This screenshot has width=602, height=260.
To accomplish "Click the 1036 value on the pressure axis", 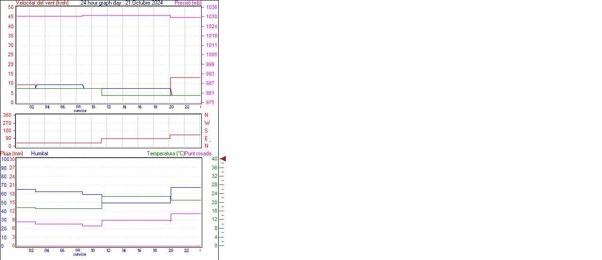I will pos(211,8).
